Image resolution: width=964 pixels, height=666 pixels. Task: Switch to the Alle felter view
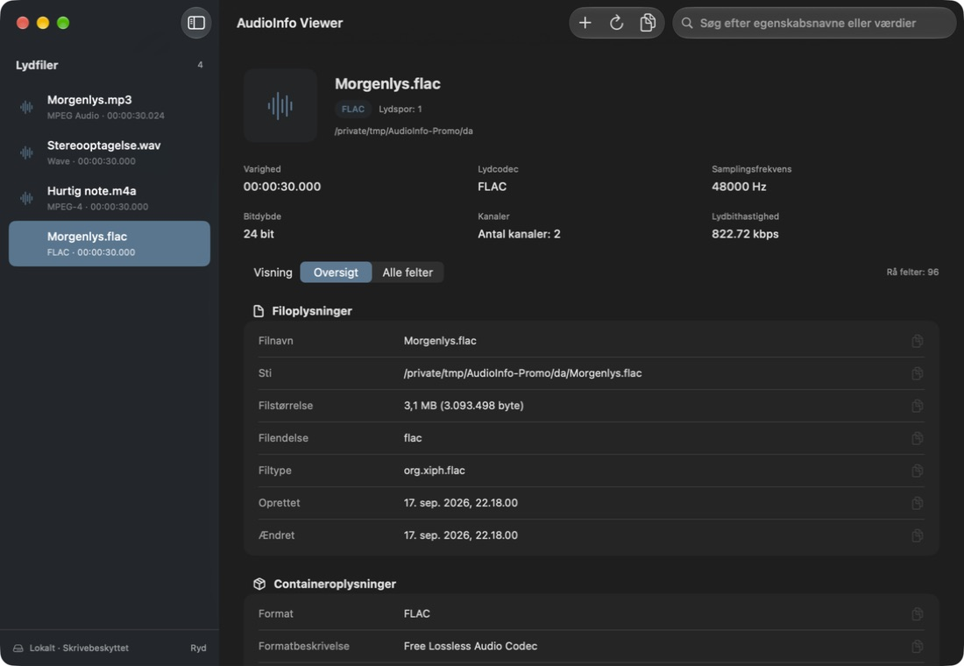click(x=408, y=273)
